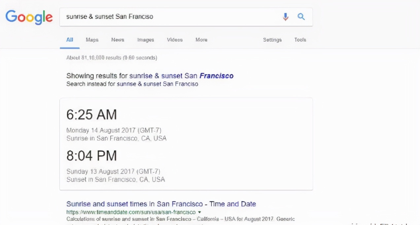This screenshot has width=420, height=225.
Task: Switch to the Maps tab
Action: pos(92,40)
